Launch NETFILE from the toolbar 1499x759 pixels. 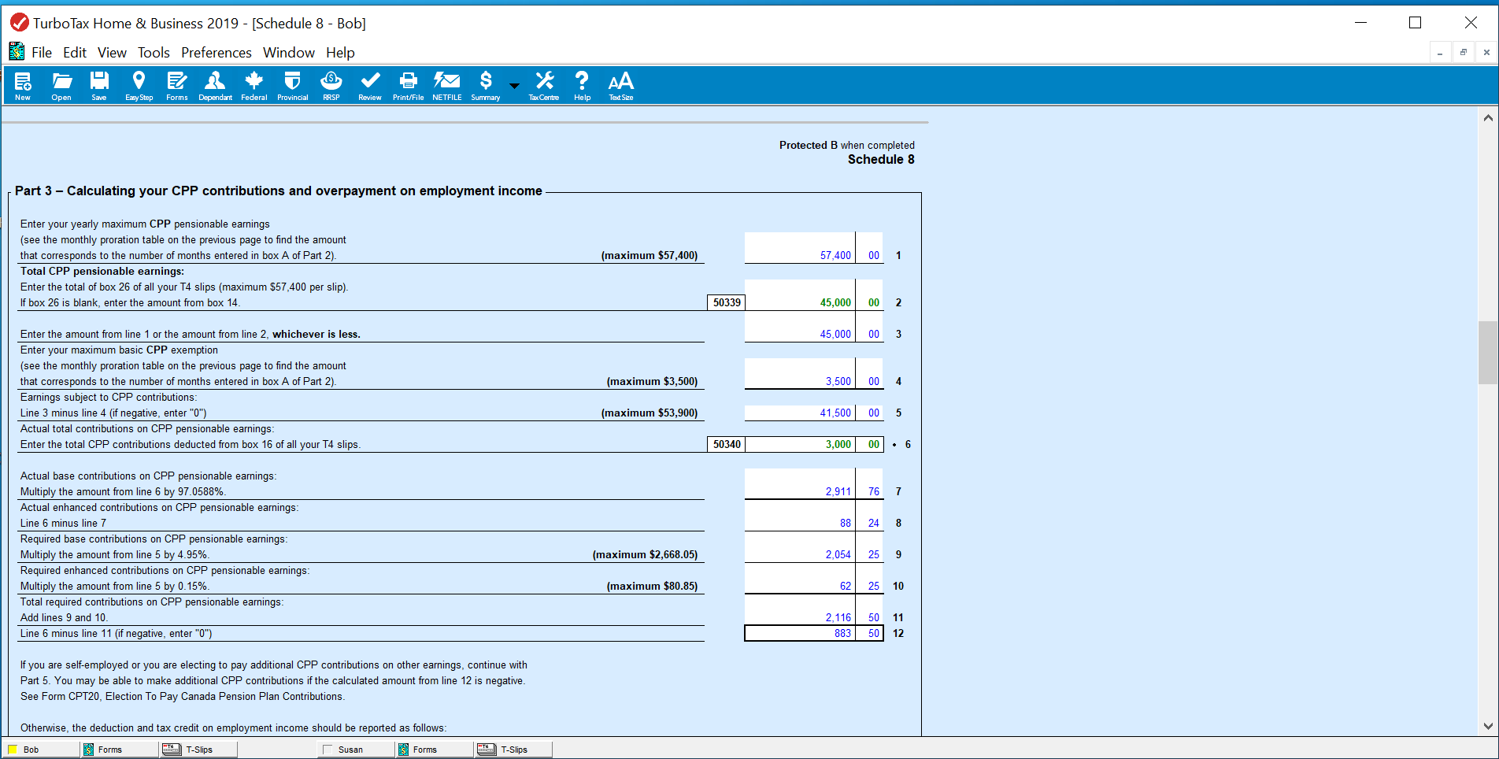(446, 86)
